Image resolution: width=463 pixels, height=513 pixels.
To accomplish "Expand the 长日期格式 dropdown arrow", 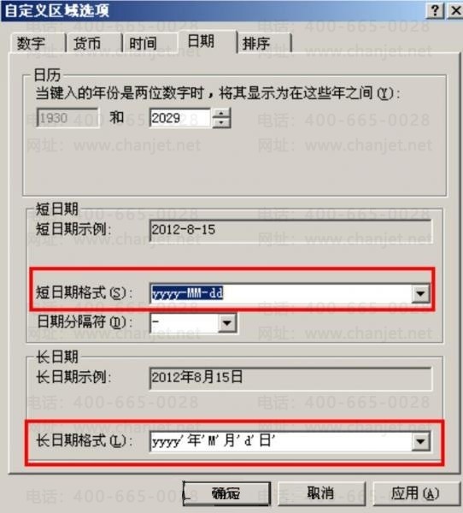I will coord(420,442).
